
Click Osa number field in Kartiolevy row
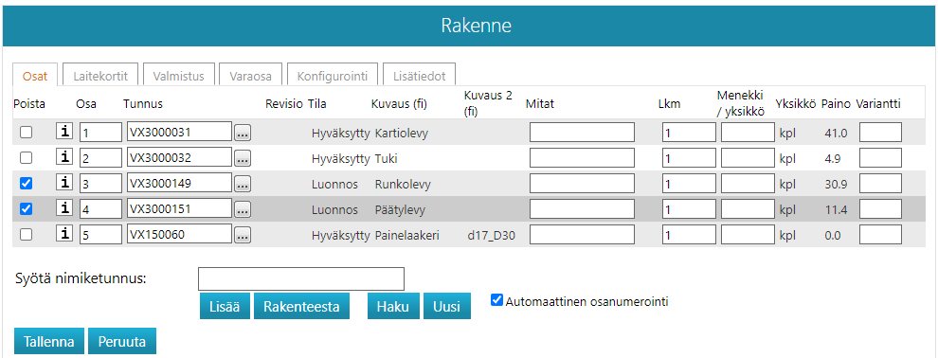101,132
